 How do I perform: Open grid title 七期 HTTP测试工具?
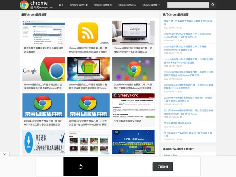click(43, 123)
